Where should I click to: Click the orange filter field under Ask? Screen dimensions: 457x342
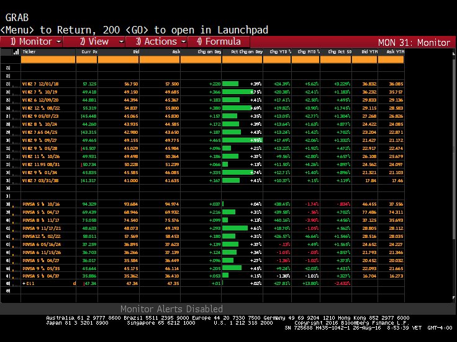click(x=160, y=59)
